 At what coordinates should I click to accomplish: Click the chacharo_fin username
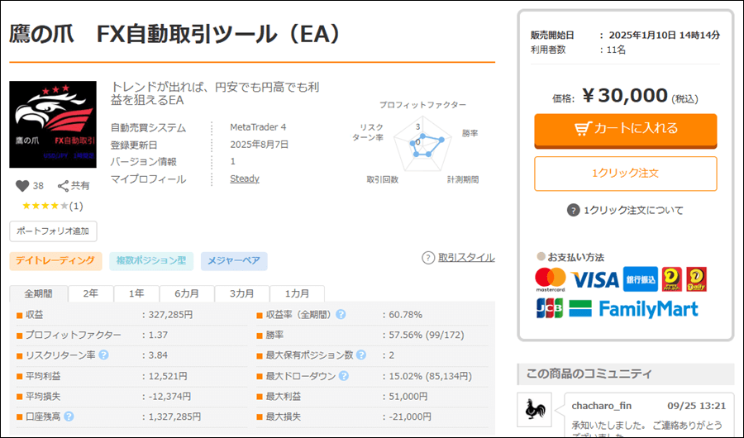(602, 406)
